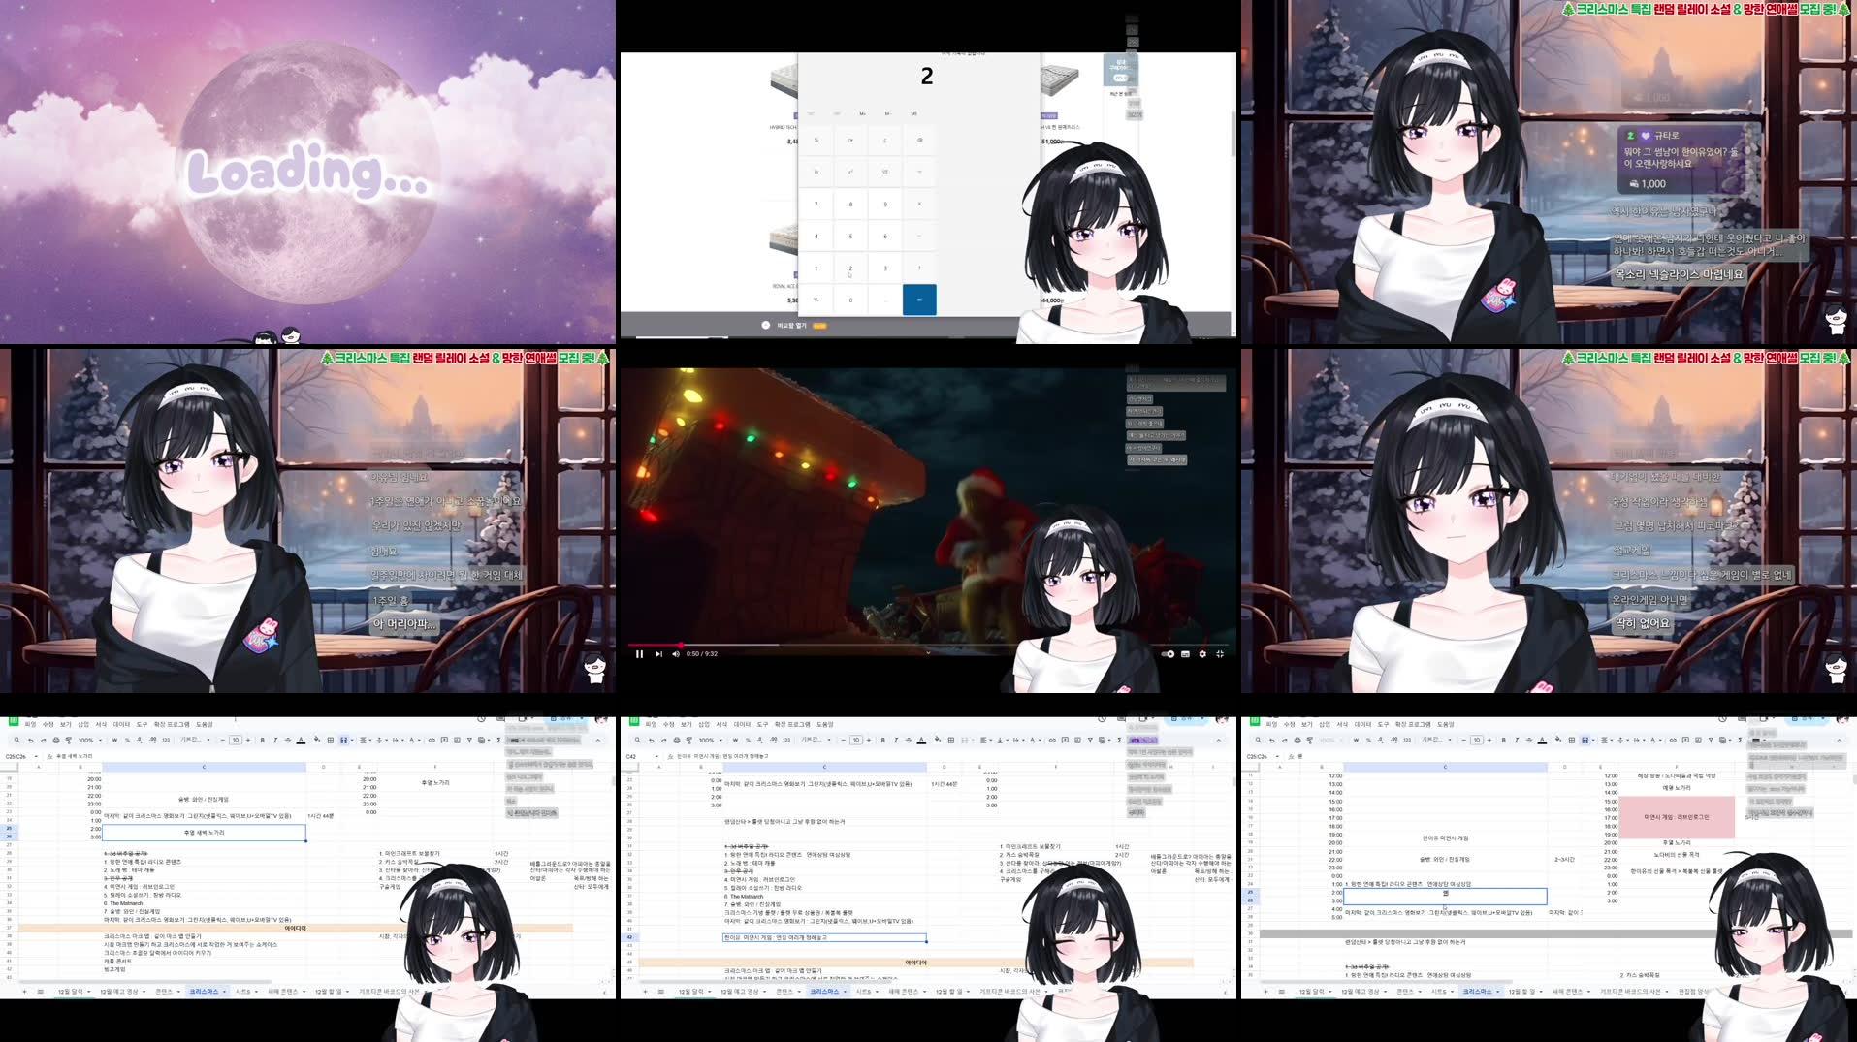Click the video progress bar
Image resolution: width=1857 pixels, height=1042 pixels.
tap(928, 645)
